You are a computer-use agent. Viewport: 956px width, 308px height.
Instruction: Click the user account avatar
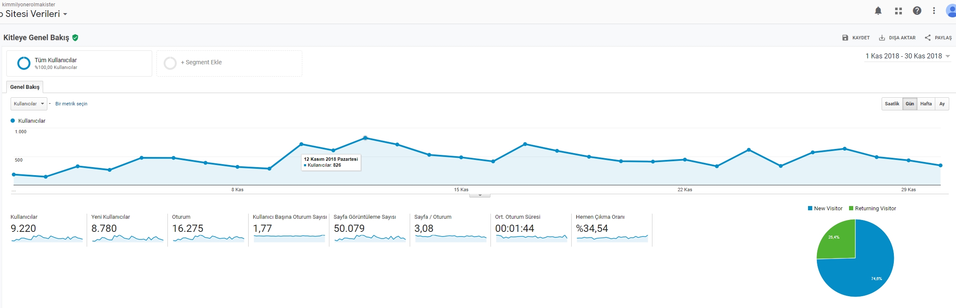(x=951, y=11)
